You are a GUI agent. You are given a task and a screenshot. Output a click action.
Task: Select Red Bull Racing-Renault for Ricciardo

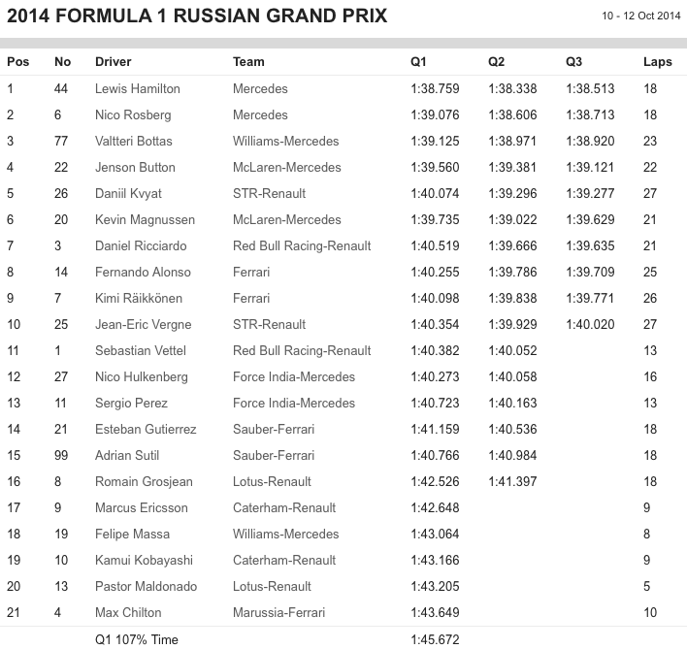(x=302, y=245)
